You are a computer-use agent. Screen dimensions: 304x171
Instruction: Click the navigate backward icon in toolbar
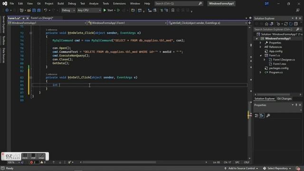(x=7, y=10)
